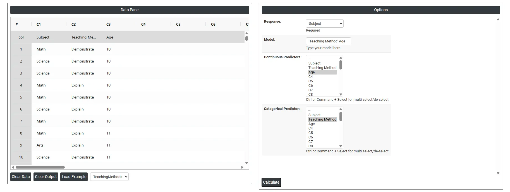
Task: Click row number 5 header
Action: 21,97
